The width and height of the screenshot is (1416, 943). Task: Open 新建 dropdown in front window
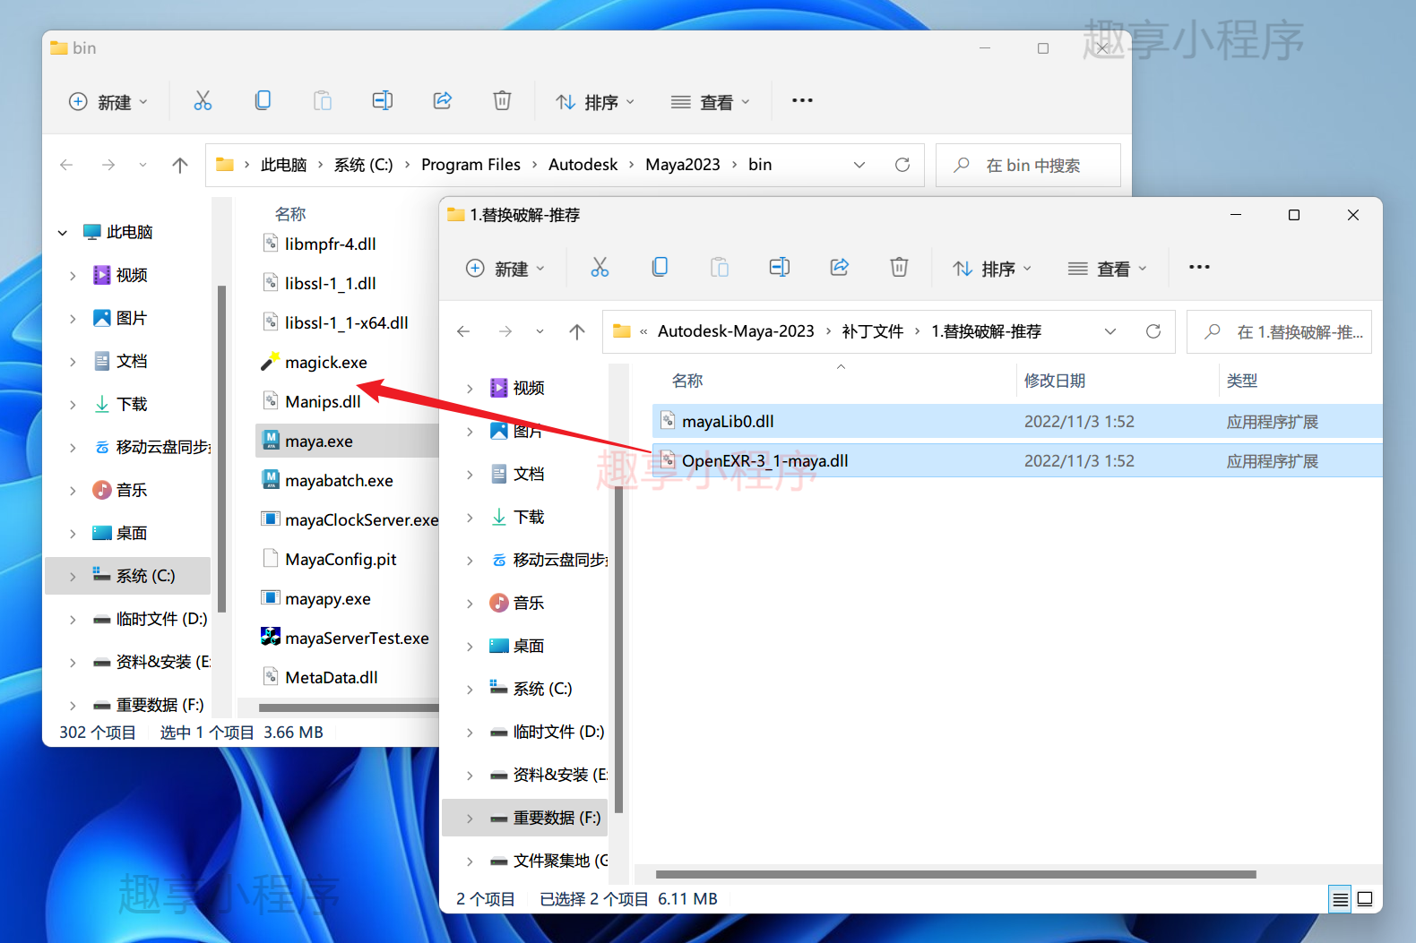(505, 268)
